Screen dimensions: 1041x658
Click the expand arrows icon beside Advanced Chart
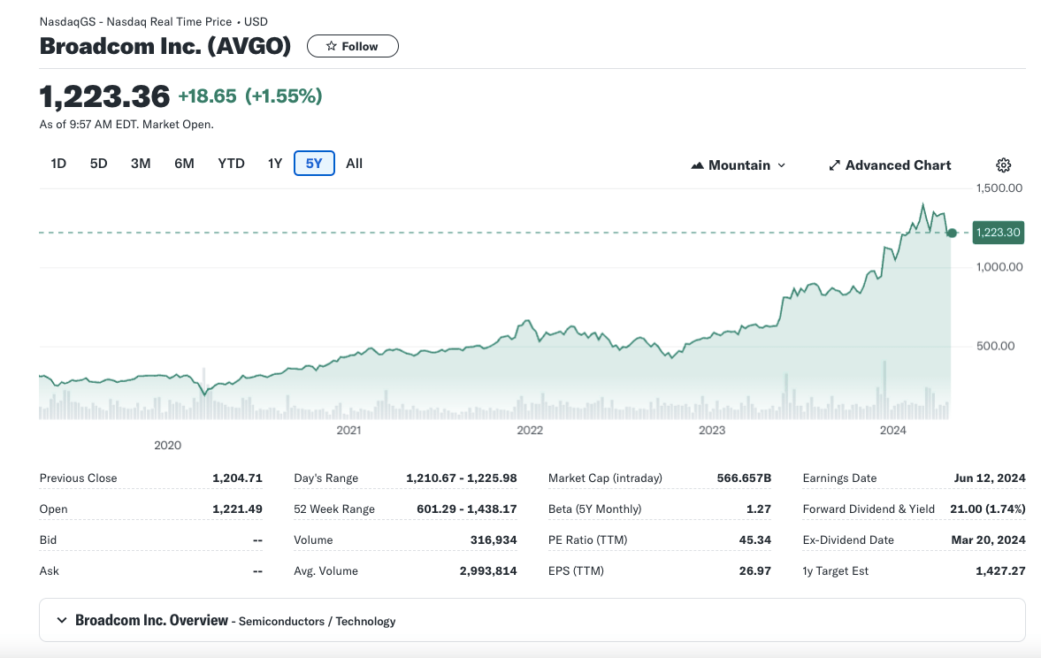(x=835, y=165)
